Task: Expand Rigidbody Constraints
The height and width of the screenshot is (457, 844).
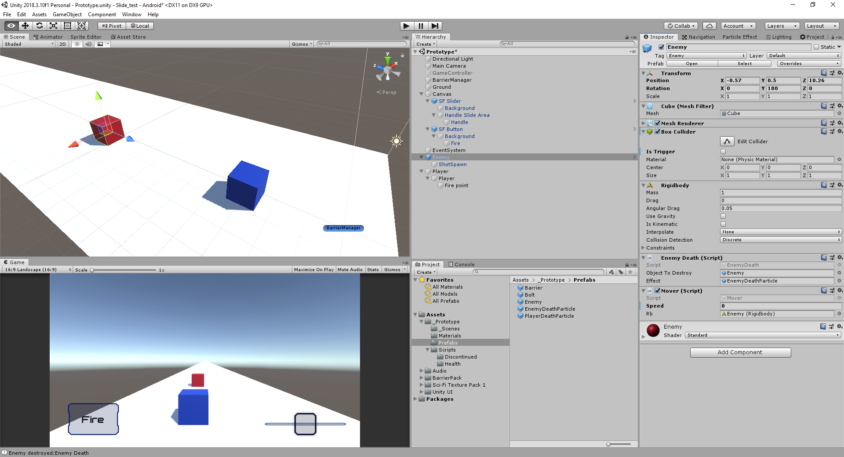Action: 643,248
